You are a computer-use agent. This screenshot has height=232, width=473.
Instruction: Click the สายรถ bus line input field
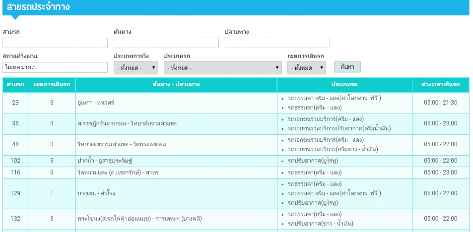tap(55, 43)
